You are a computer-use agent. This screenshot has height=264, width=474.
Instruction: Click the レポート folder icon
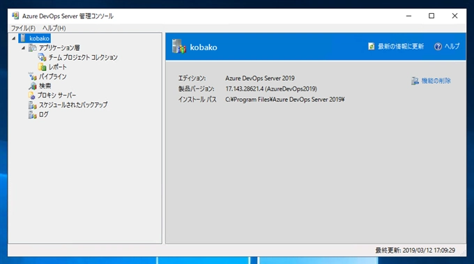click(x=42, y=67)
